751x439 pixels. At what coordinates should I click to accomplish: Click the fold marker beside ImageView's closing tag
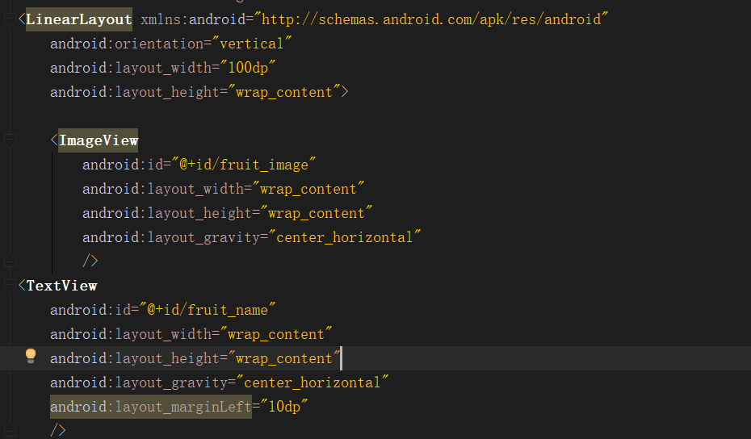10,261
